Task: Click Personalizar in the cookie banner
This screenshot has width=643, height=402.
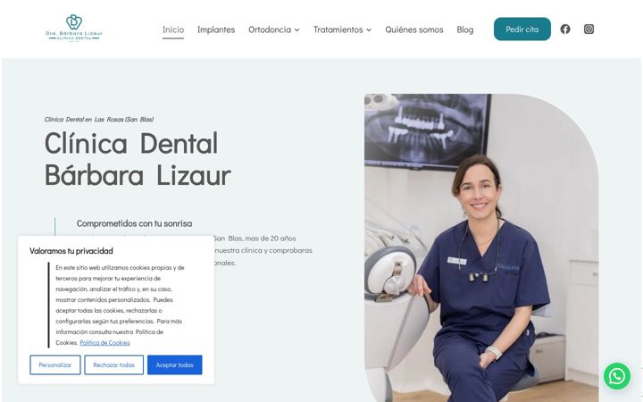Action: 55,364
